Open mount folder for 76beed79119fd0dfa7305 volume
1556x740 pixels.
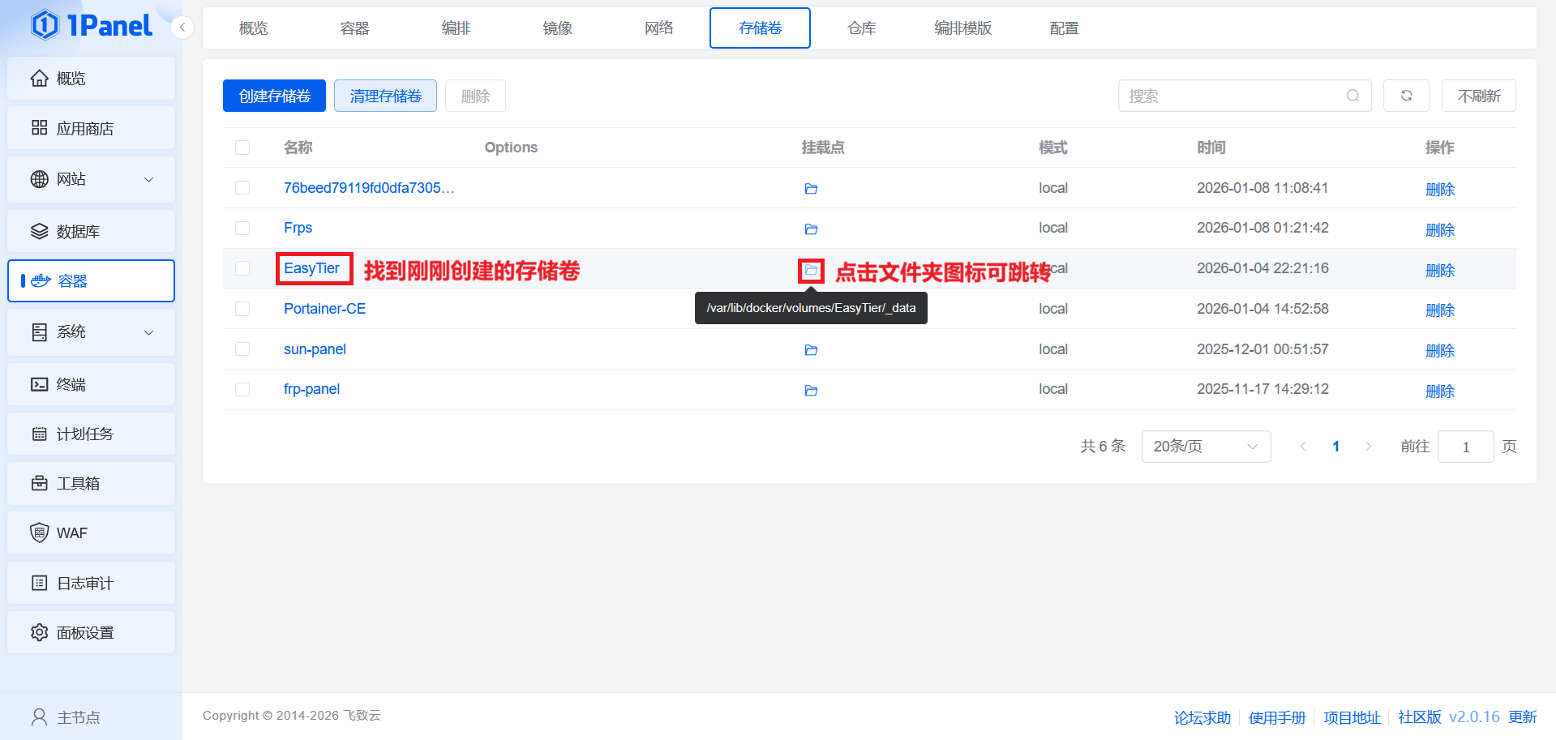click(x=811, y=189)
